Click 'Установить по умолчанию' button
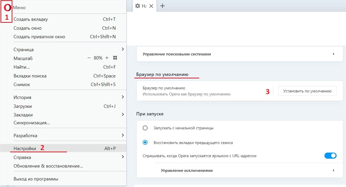Image resolution: width=346 pixels, height=187 pixels. [307, 91]
